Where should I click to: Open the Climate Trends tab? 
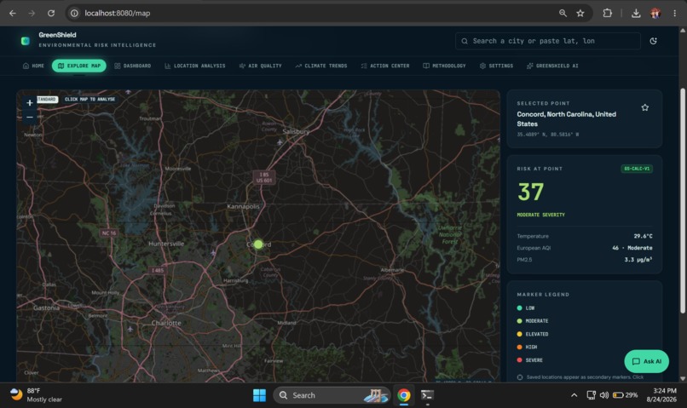(321, 66)
